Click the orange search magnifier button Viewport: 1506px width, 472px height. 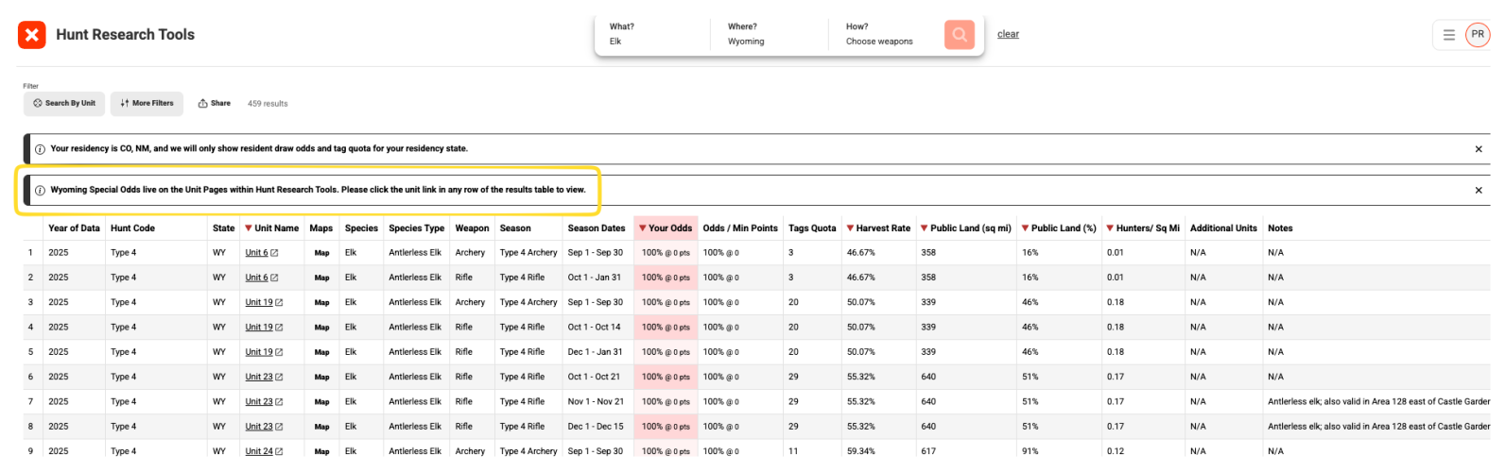[x=959, y=35]
